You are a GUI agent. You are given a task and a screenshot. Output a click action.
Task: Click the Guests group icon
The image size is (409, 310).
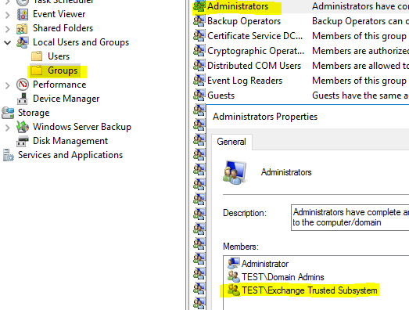click(x=199, y=96)
